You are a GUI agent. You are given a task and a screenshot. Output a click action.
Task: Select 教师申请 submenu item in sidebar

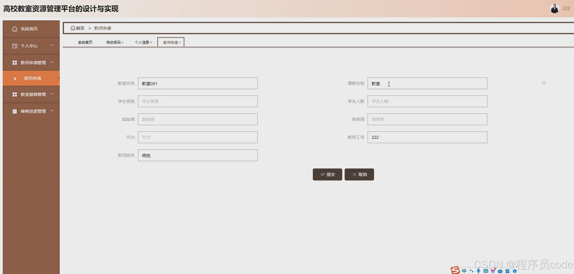[x=31, y=78]
